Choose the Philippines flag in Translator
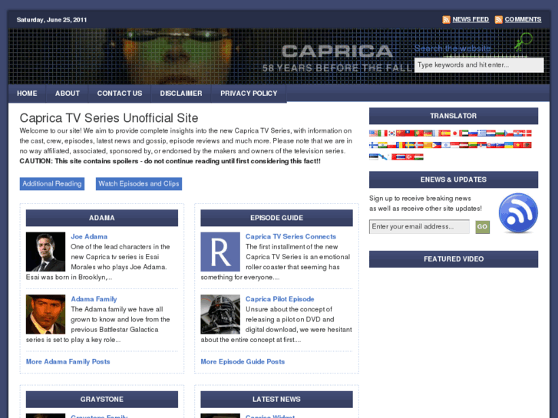558x418 pixels. pyautogui.click(x=437, y=145)
